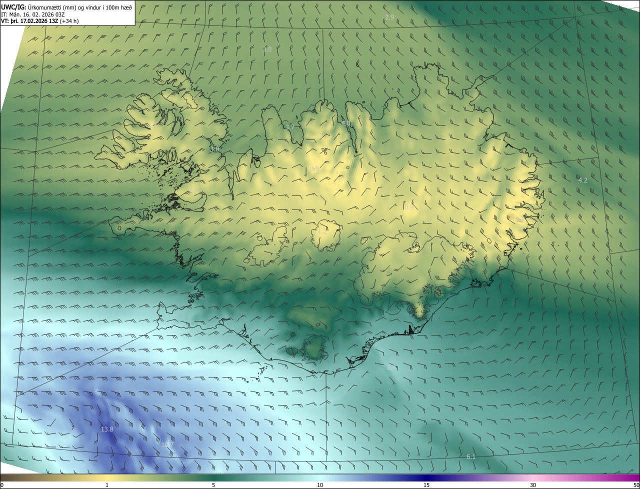Click the 1.2 value inside the glacier outline

pyautogui.click(x=322, y=231)
